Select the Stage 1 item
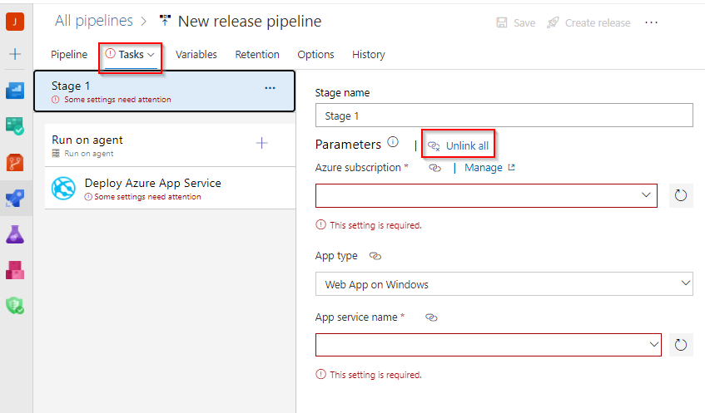The image size is (705, 413). pyautogui.click(x=165, y=91)
